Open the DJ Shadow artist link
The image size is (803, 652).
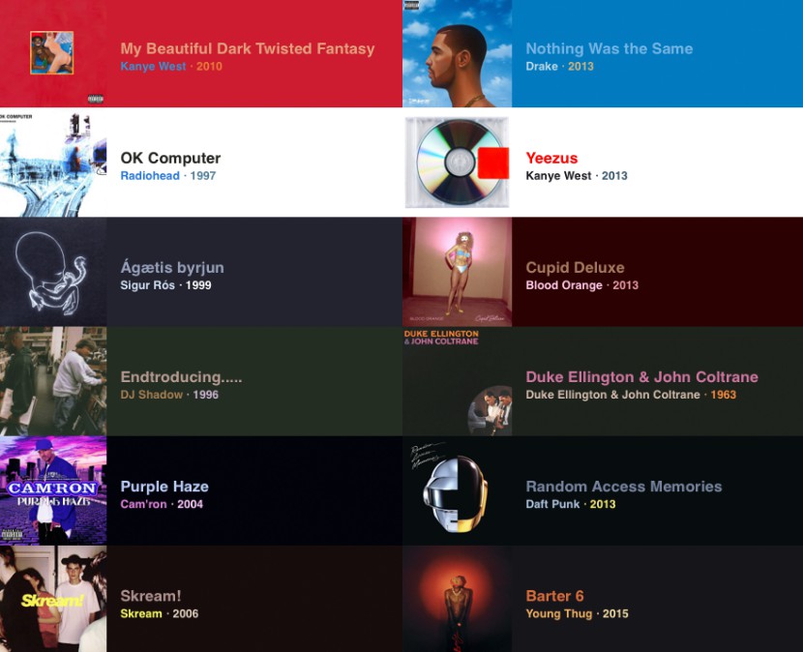coord(152,395)
